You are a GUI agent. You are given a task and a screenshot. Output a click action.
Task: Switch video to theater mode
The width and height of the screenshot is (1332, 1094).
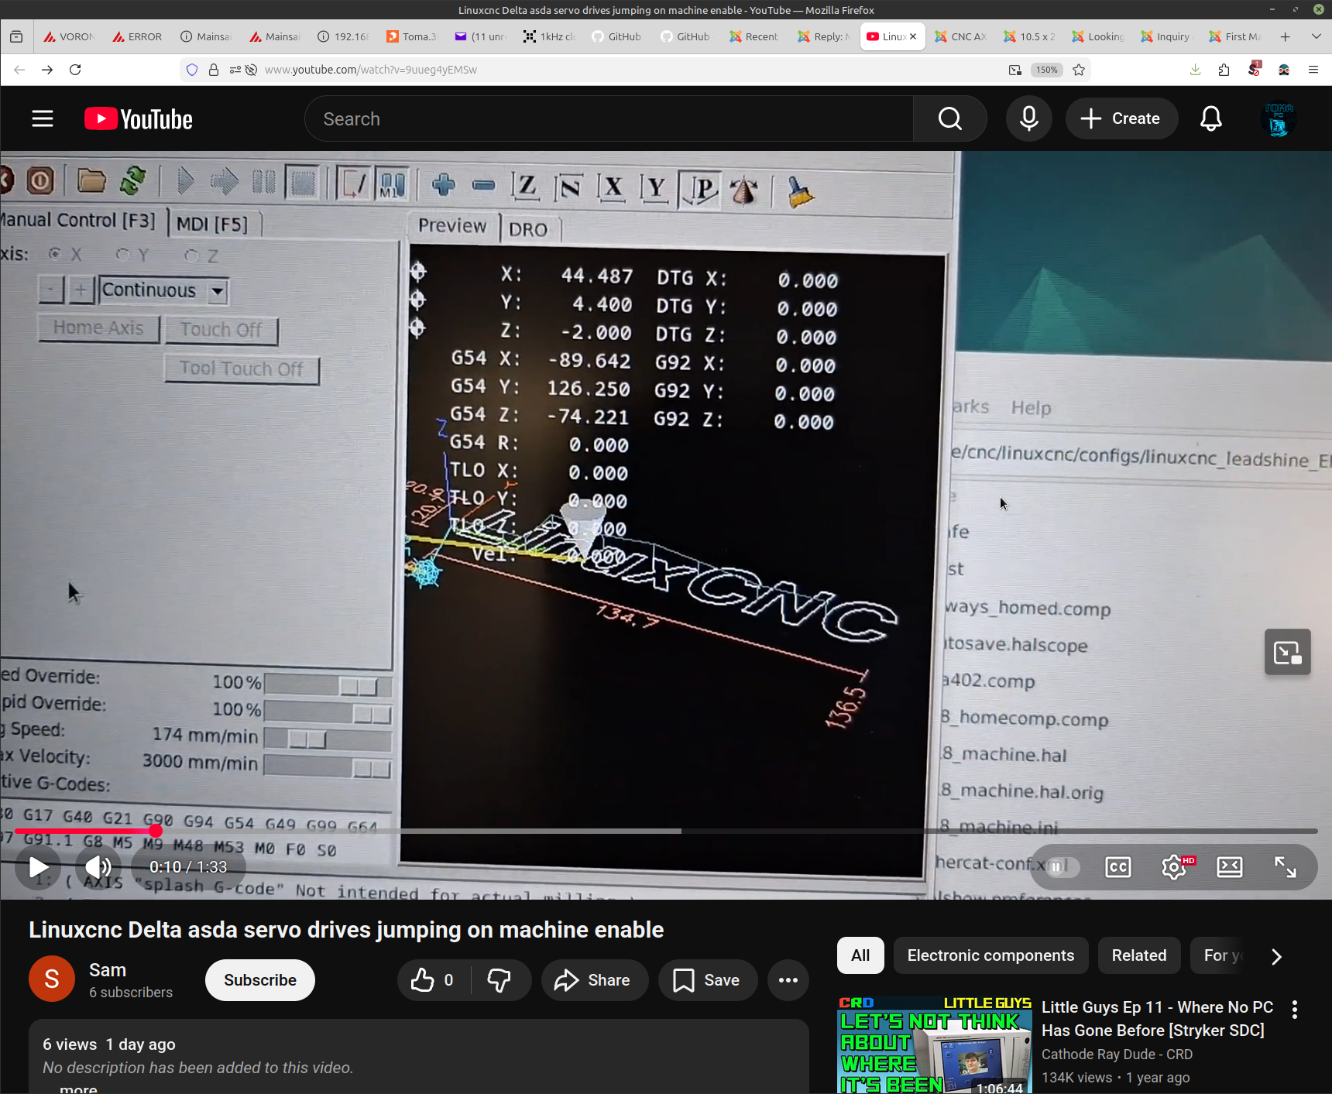[1229, 867]
